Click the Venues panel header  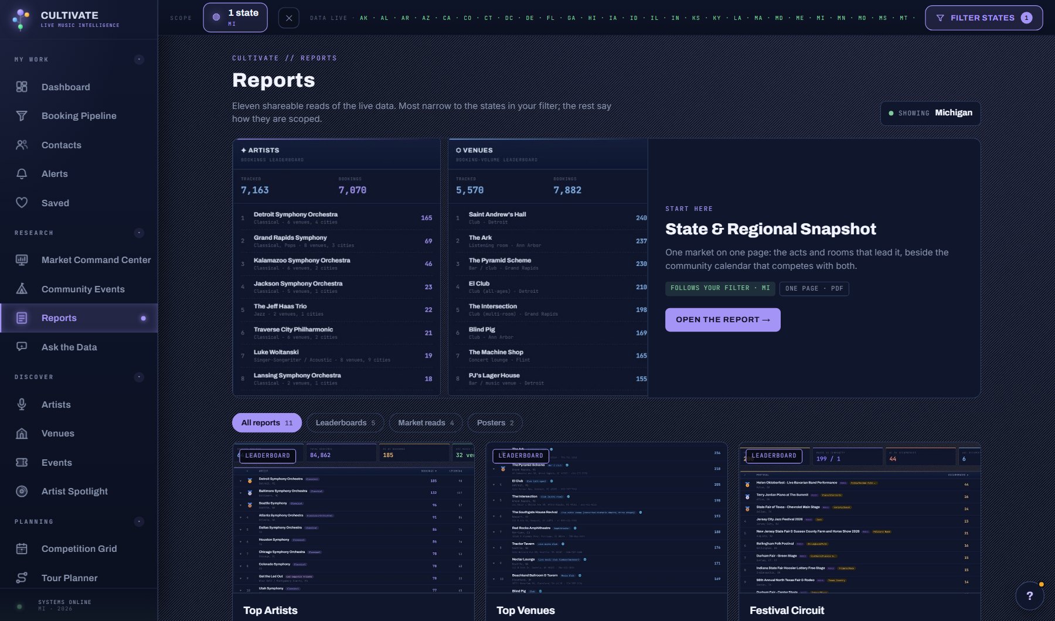(548, 154)
